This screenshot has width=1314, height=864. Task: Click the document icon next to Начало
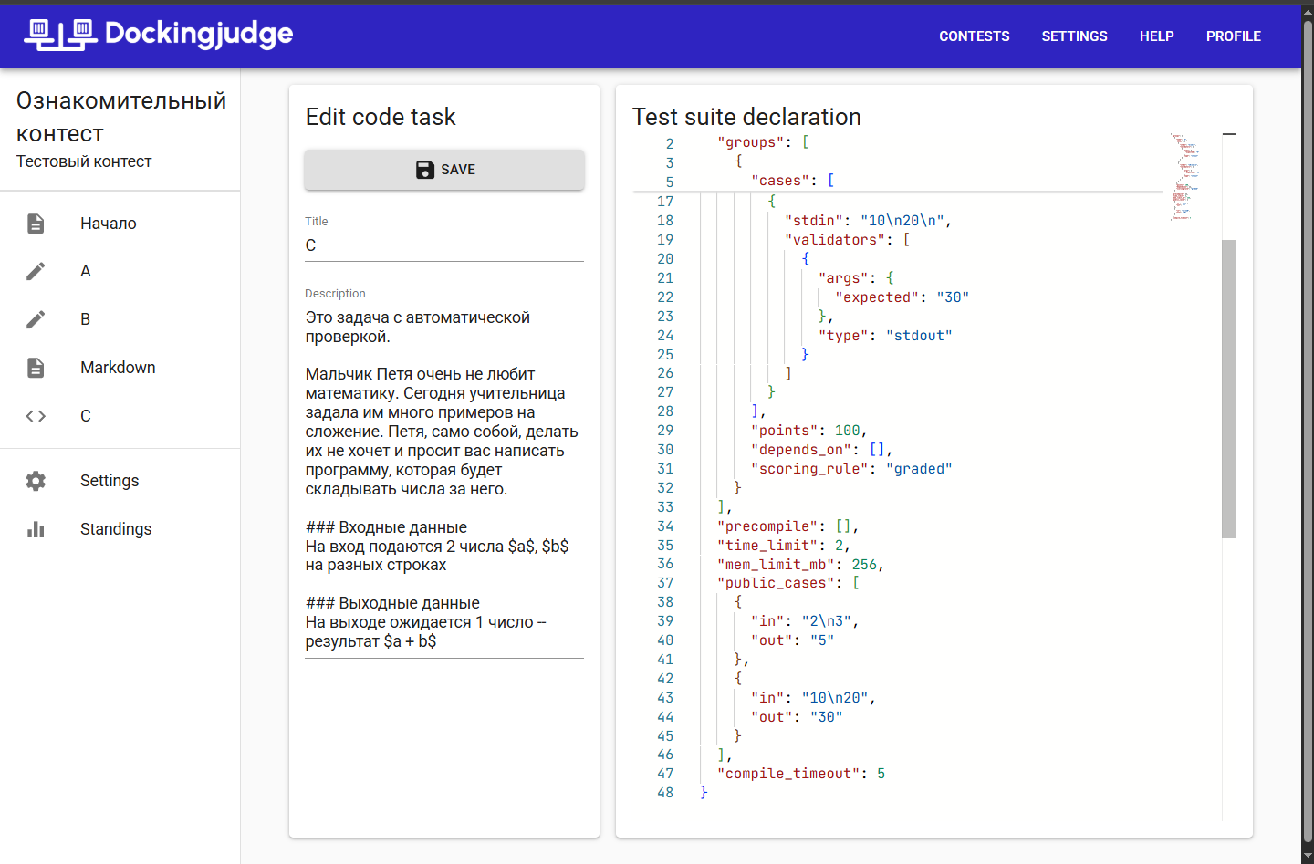pyautogui.click(x=36, y=224)
